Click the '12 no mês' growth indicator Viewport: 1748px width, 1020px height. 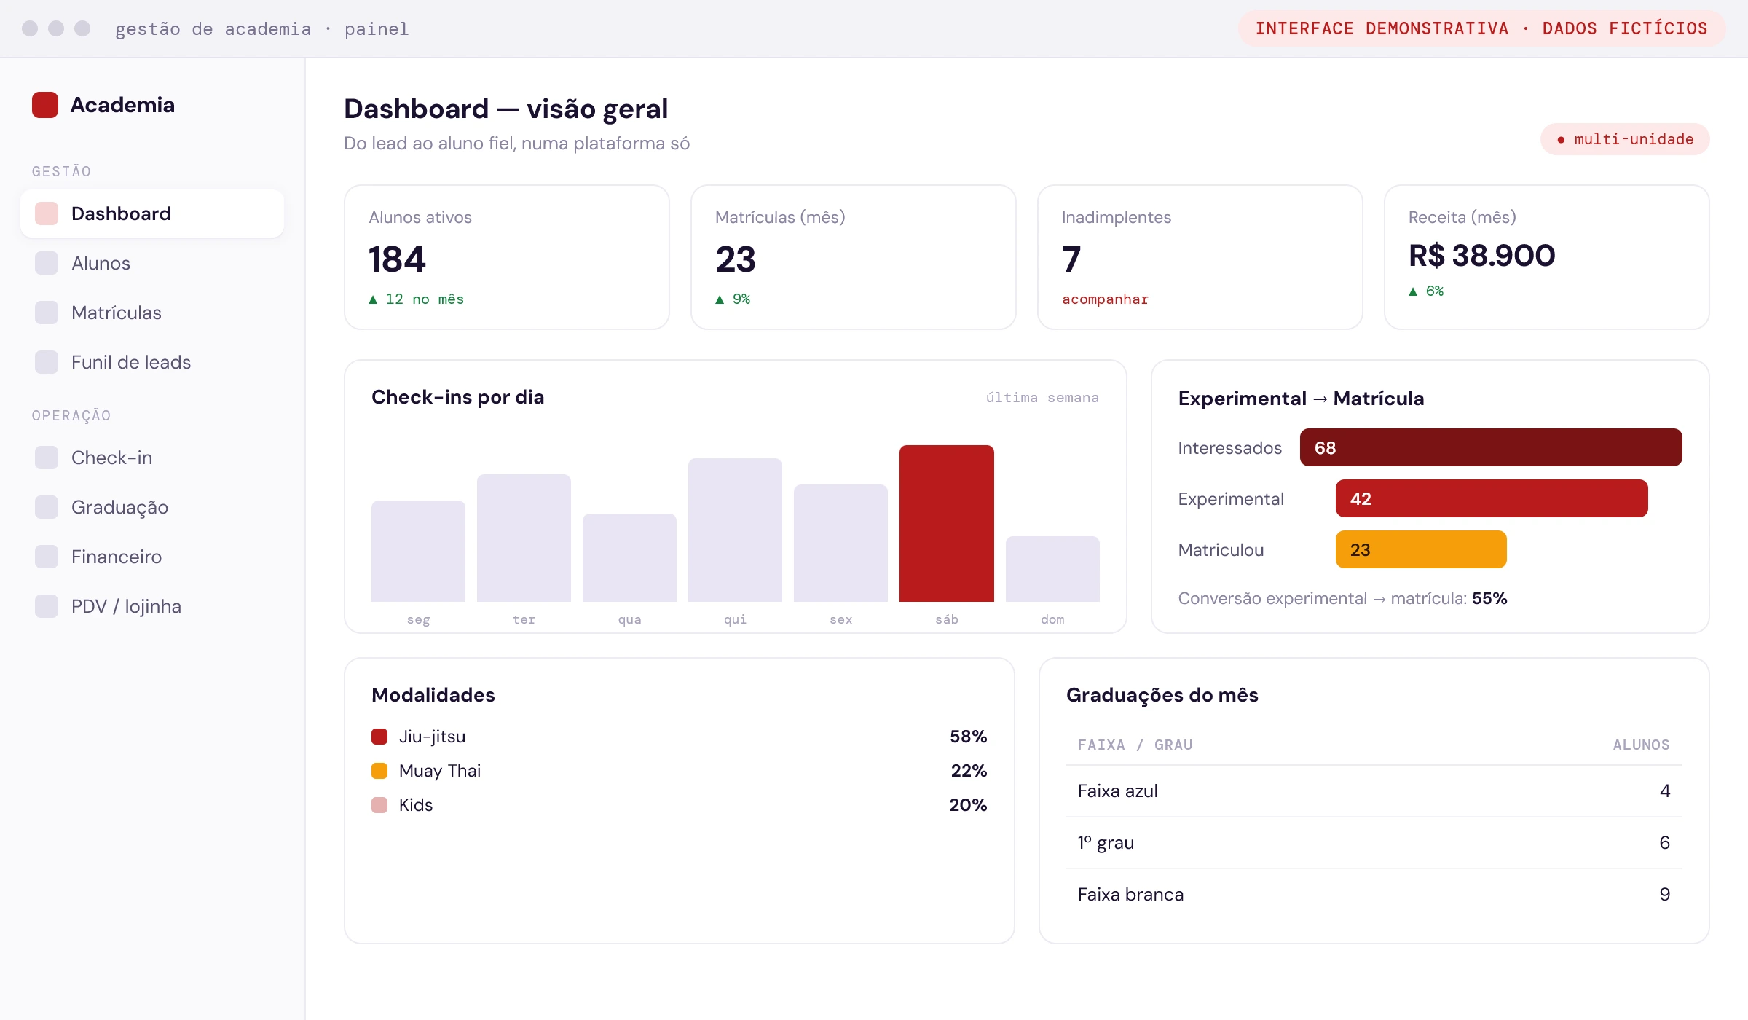tap(416, 299)
